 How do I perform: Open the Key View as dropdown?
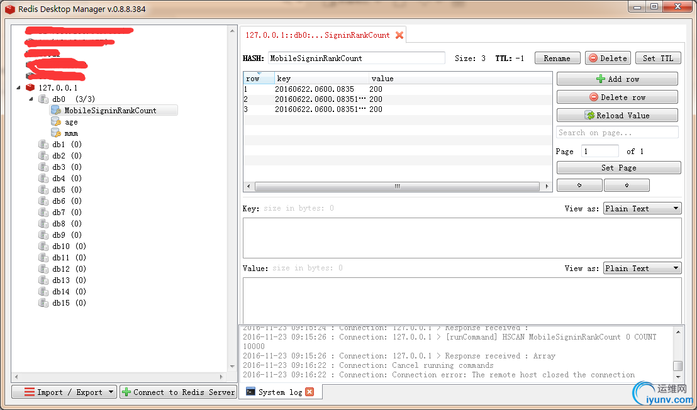[x=642, y=208]
